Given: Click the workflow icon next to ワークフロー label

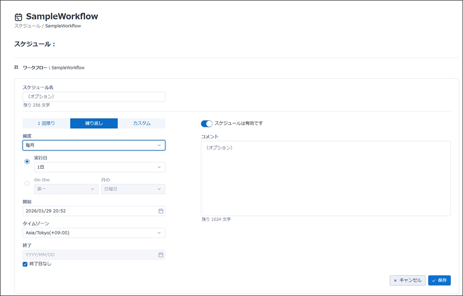Looking at the screenshot, I should (16, 67).
